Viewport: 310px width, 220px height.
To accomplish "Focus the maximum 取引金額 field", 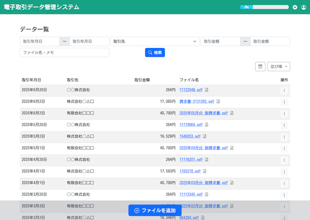I will [270, 41].
